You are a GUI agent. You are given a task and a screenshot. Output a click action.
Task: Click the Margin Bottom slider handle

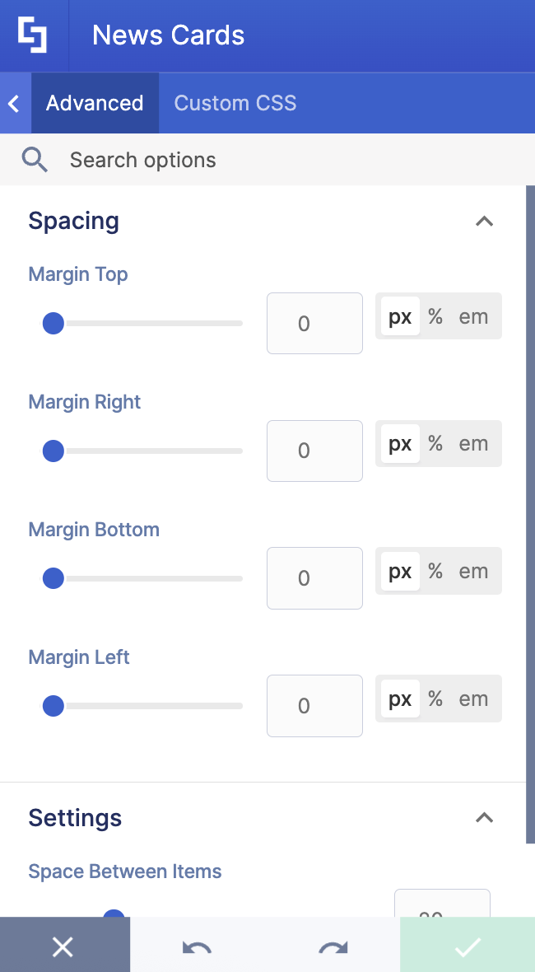tap(53, 578)
